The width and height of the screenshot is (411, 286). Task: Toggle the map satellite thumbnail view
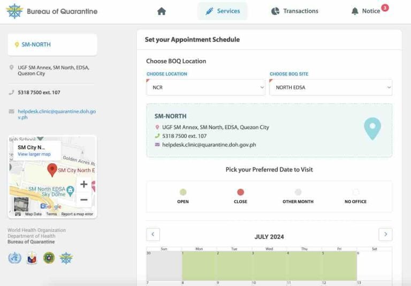(x=21, y=204)
